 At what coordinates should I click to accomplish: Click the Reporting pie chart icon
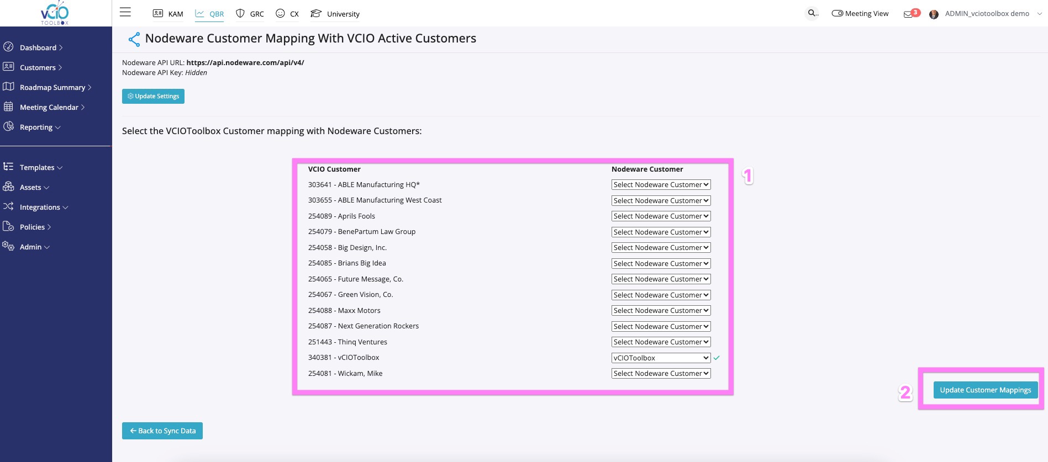tap(8, 126)
